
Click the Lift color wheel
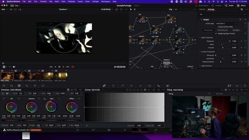(x=11, y=107)
